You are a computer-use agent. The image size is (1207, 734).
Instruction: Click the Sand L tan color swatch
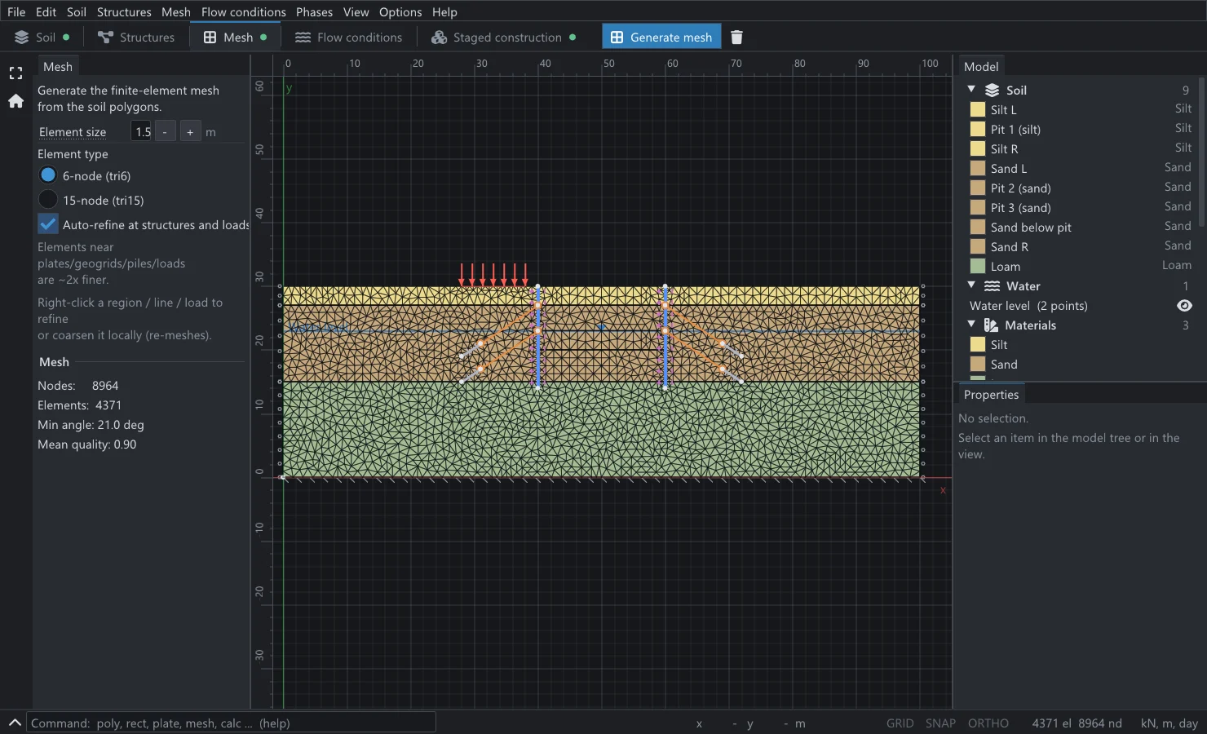pos(977,168)
